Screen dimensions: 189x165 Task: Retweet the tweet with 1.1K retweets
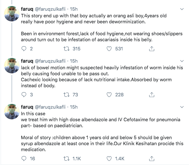tap(66, 159)
